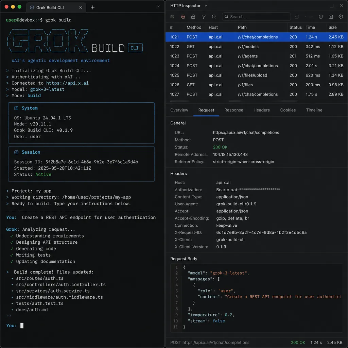Select request 1026 GET /v1/files
The image size is (348, 348).
[256, 85]
